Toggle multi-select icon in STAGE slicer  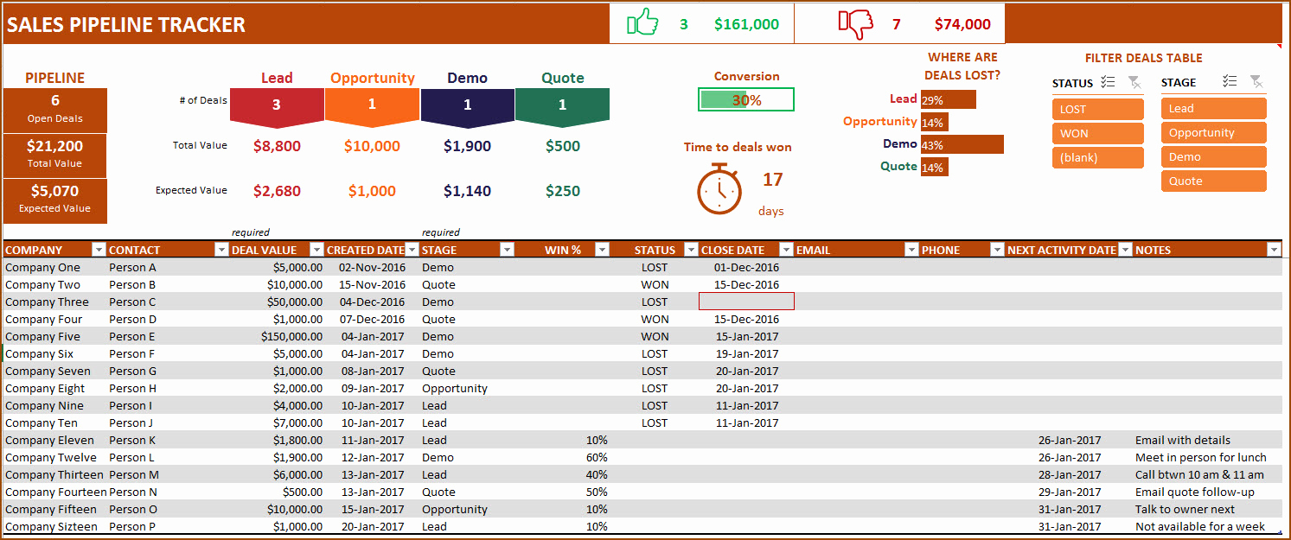coord(1230,81)
